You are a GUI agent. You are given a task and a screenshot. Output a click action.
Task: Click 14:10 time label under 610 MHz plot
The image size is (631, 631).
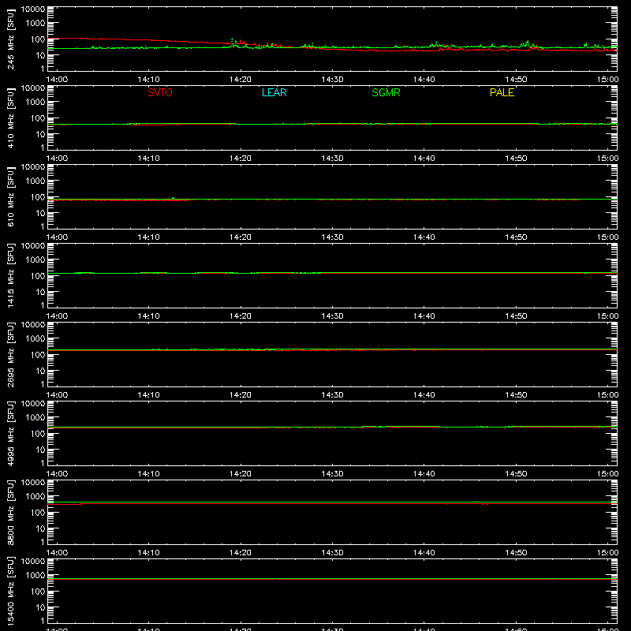(x=148, y=237)
